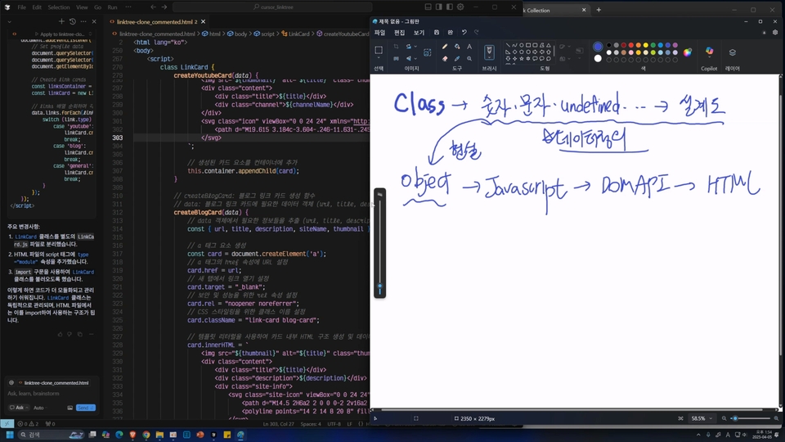Image resolution: width=785 pixels, height=442 pixels.
Task: Select the Eraser tool in Paint
Action: coord(445,59)
